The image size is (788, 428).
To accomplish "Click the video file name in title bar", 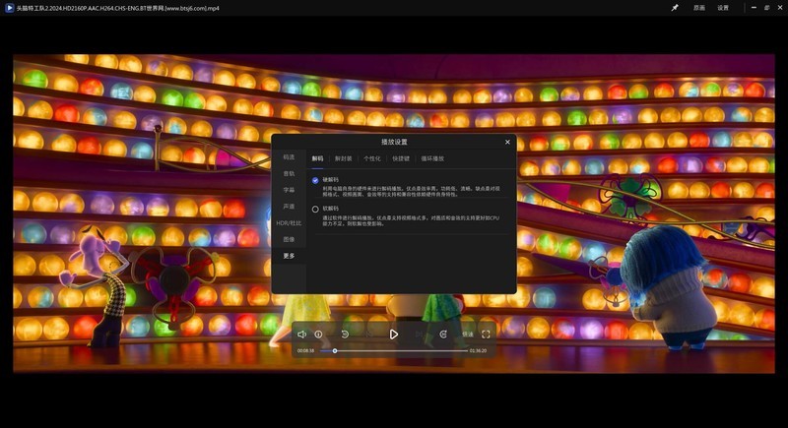I will pyautogui.click(x=117, y=8).
